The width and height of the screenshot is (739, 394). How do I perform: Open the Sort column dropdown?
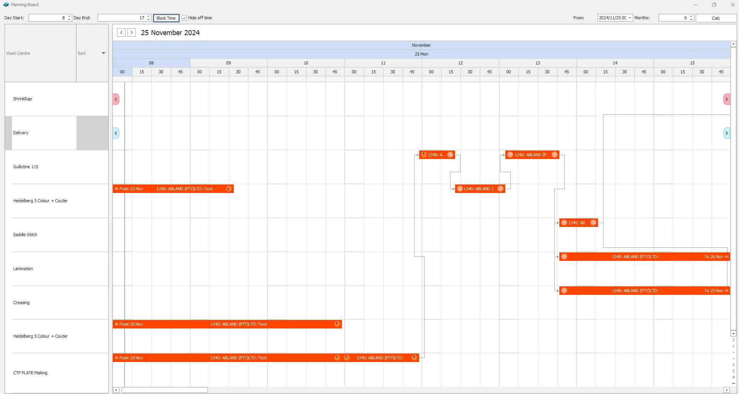point(103,53)
